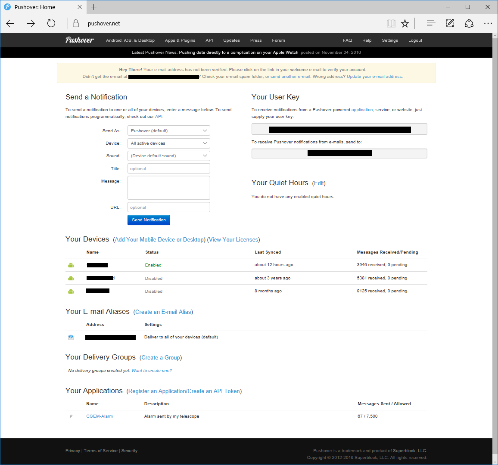Open Press in navigation bar
This screenshot has width=498, height=465.
pyautogui.click(x=256, y=40)
